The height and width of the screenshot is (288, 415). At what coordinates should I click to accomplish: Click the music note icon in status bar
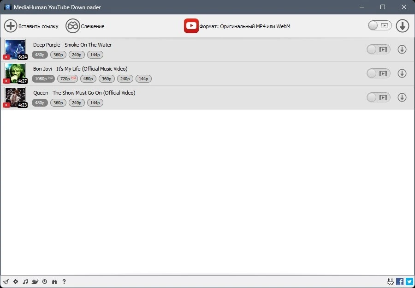pyautogui.click(x=25, y=282)
